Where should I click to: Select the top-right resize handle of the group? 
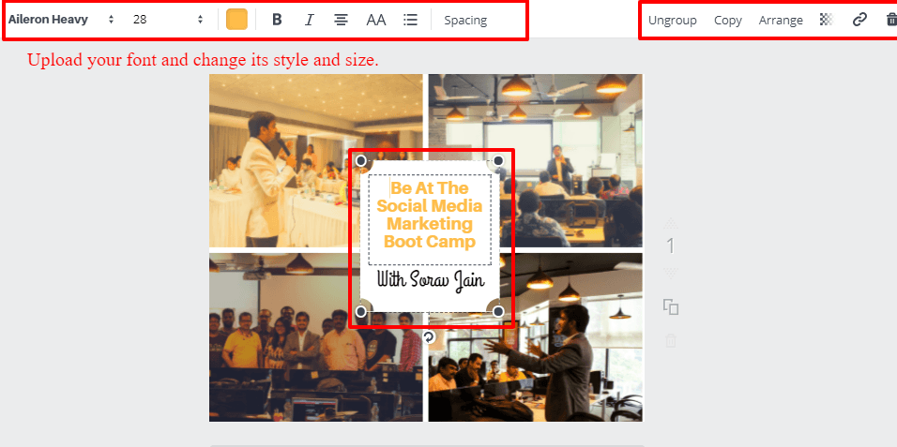click(498, 160)
